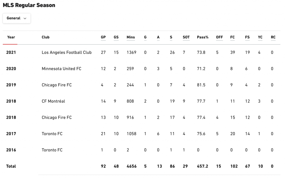Select the OFF offsides column header
This screenshot has width=285, height=180.
pos(219,37)
